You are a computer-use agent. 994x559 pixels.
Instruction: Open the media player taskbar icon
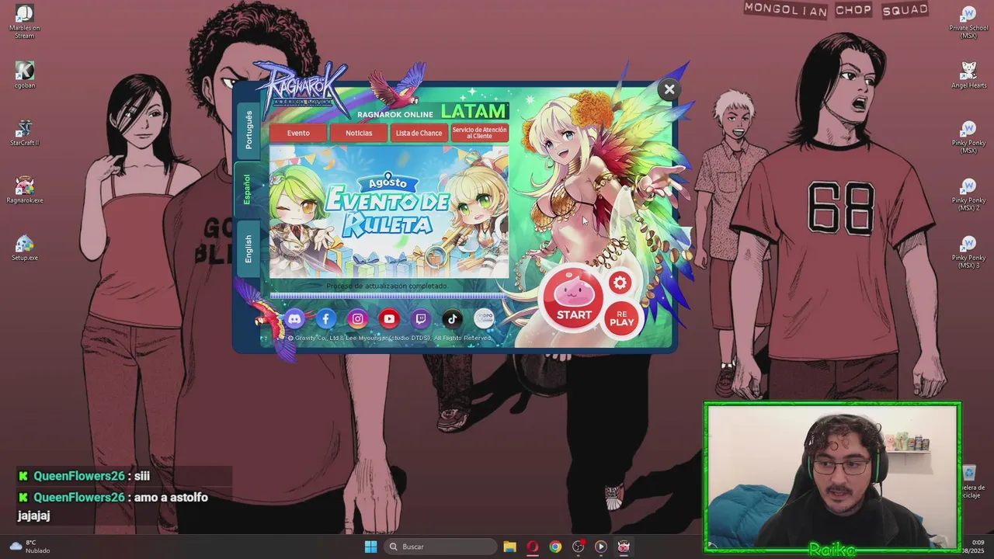(601, 547)
